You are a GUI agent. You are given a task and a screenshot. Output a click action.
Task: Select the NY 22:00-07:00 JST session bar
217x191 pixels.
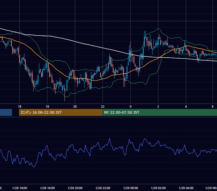click(160, 112)
